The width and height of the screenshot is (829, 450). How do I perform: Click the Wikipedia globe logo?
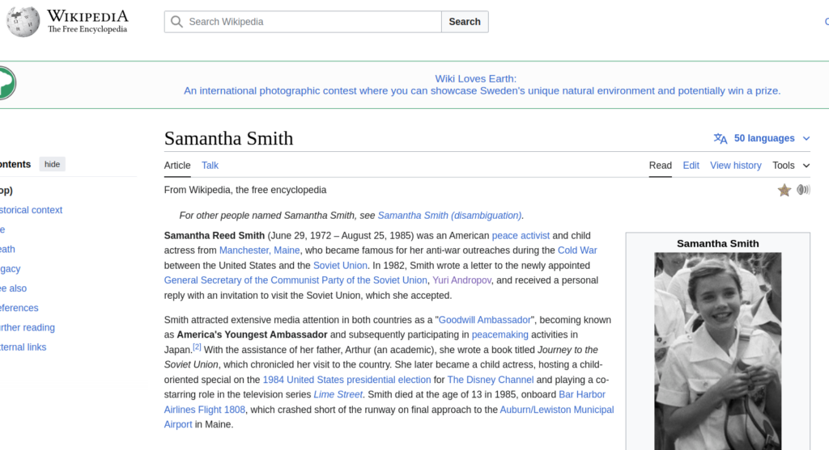(x=23, y=22)
